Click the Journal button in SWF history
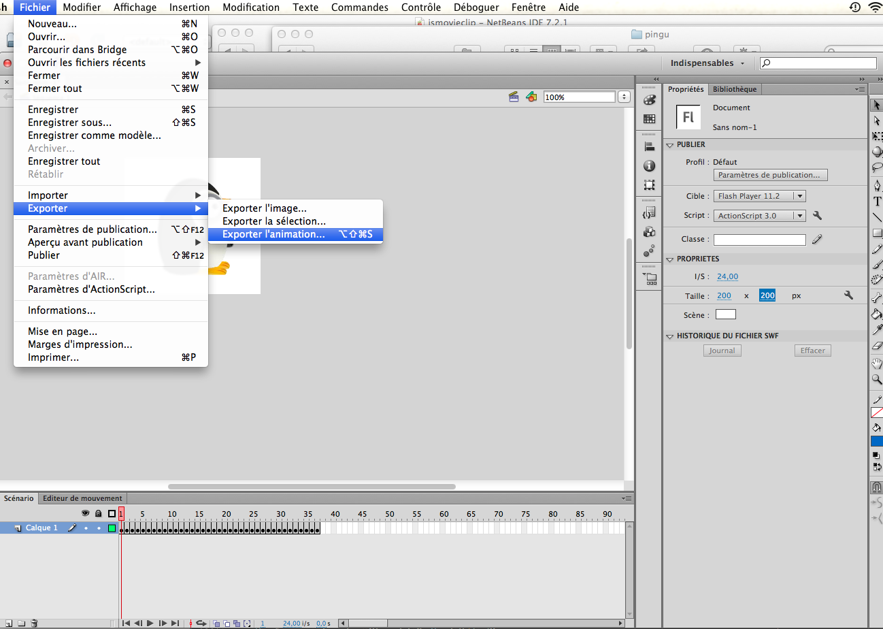 pyautogui.click(x=722, y=350)
